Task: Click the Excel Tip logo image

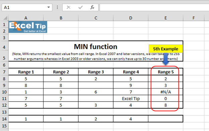Action: pyautogui.click(x=28, y=27)
